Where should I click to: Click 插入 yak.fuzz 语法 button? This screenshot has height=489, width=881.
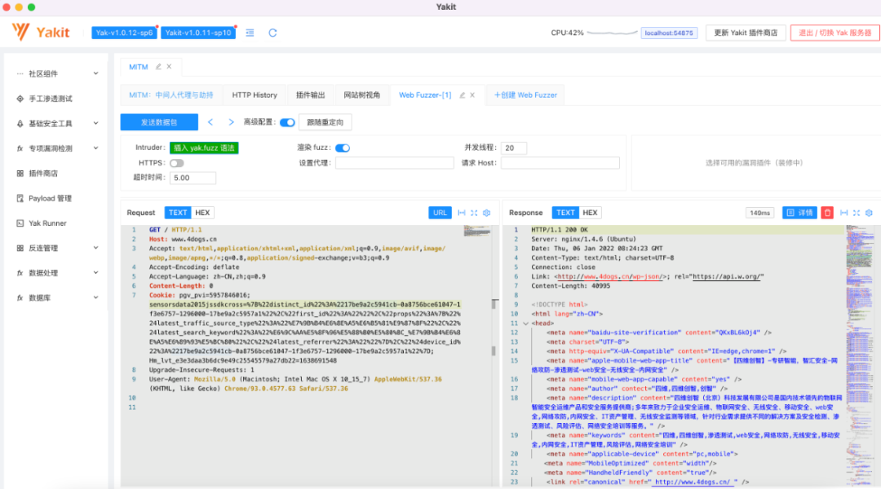pos(204,148)
